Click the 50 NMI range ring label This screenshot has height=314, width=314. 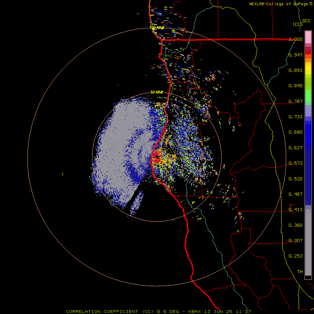(157, 92)
